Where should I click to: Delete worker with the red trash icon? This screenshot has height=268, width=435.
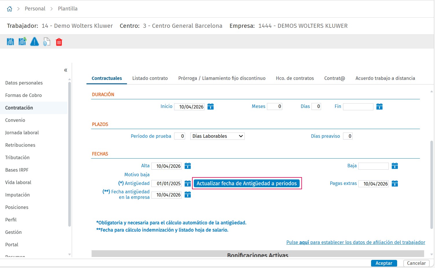pyautogui.click(x=59, y=42)
